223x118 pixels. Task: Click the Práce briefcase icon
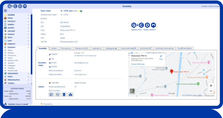[x=6, y=18]
